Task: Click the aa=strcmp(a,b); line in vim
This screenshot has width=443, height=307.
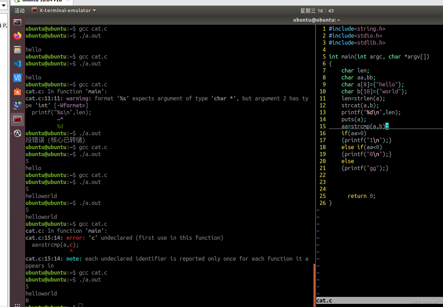Action: pos(365,126)
